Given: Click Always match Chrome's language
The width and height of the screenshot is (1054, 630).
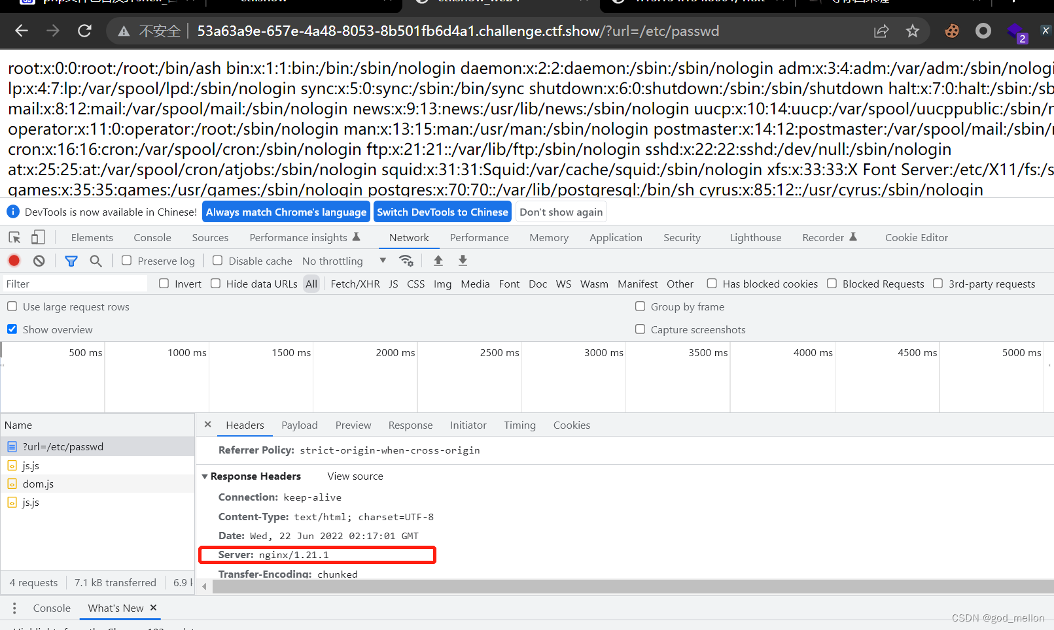Looking at the screenshot, I should [x=286, y=212].
